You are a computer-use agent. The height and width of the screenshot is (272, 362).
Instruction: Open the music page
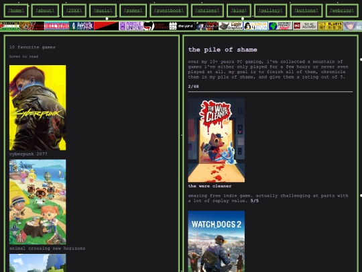103,11
